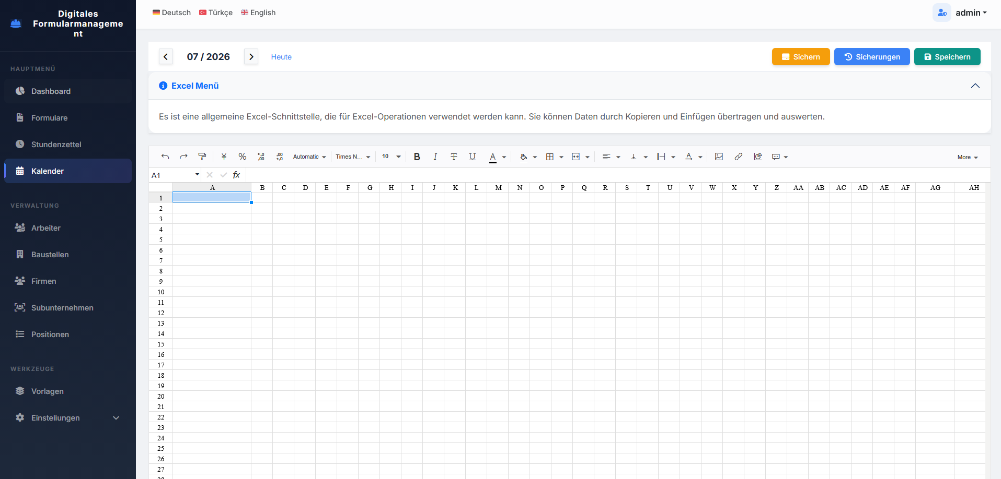Image resolution: width=1001 pixels, height=479 pixels.
Task: Toggle bold formatting
Action: tap(417, 157)
